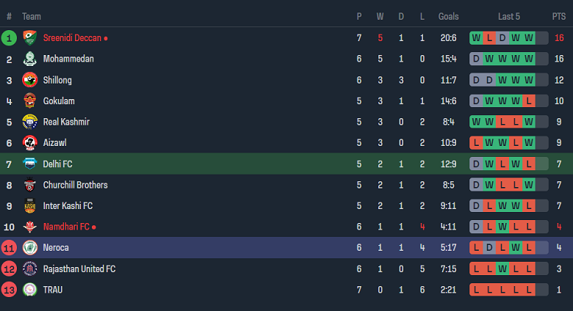This screenshot has height=311, width=573.
Task: Click the TRAU team crest
Action: point(30,290)
